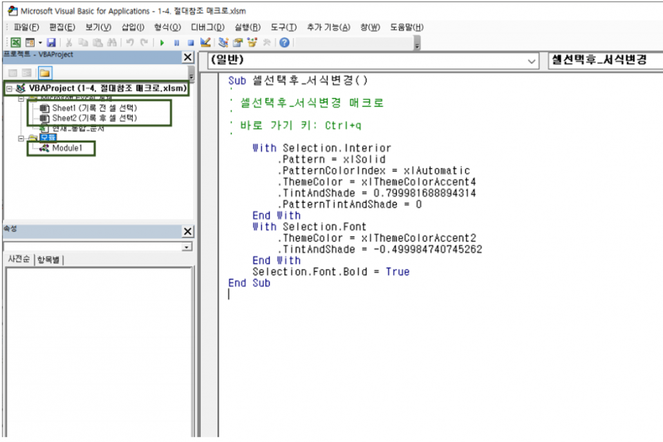Open the 파일(F) menu
663x442 pixels.
click(x=26, y=27)
